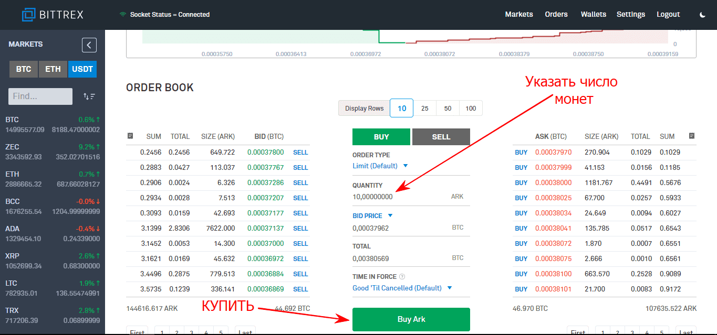Select the TRX market in sidebar
This screenshot has width=717, height=335.
click(53, 315)
